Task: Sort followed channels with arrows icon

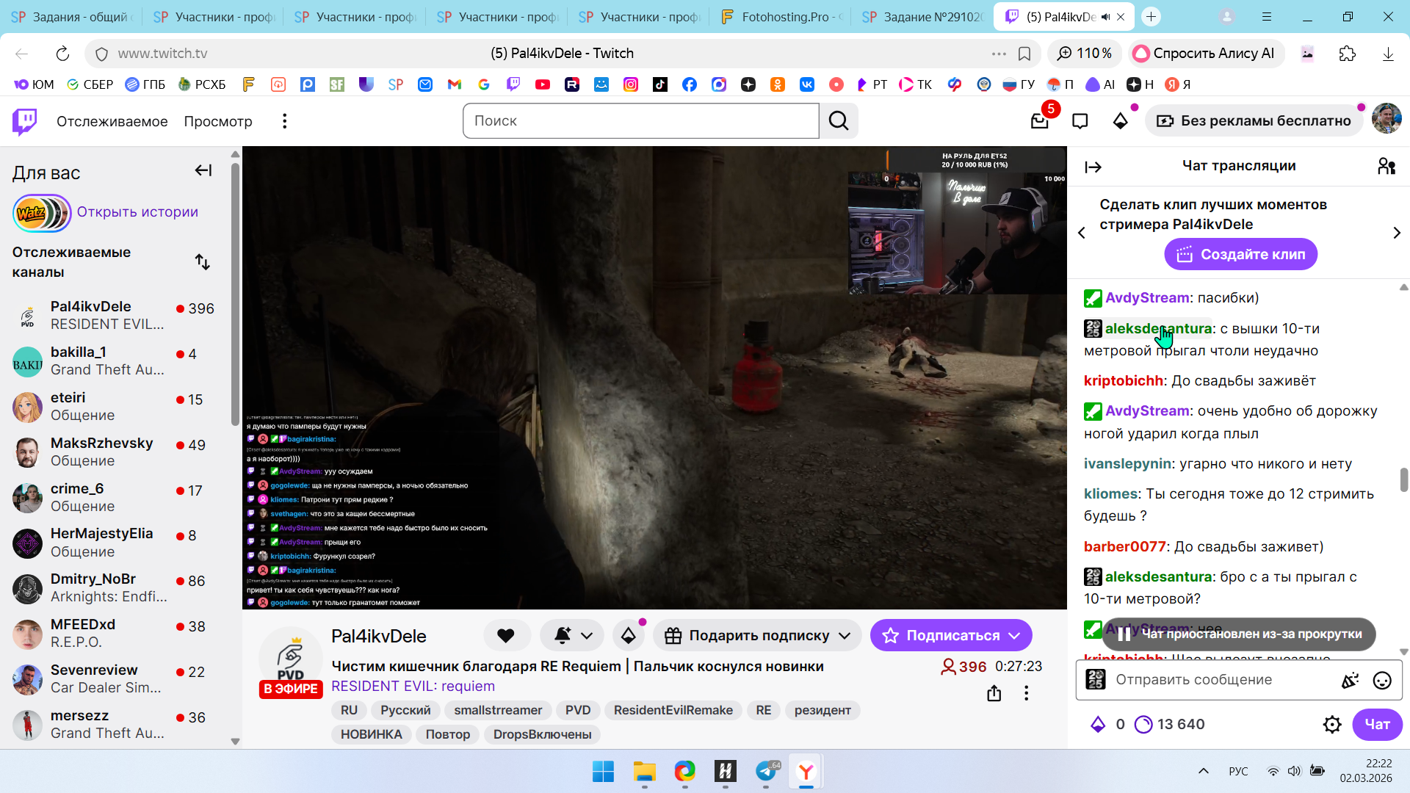Action: tap(203, 262)
